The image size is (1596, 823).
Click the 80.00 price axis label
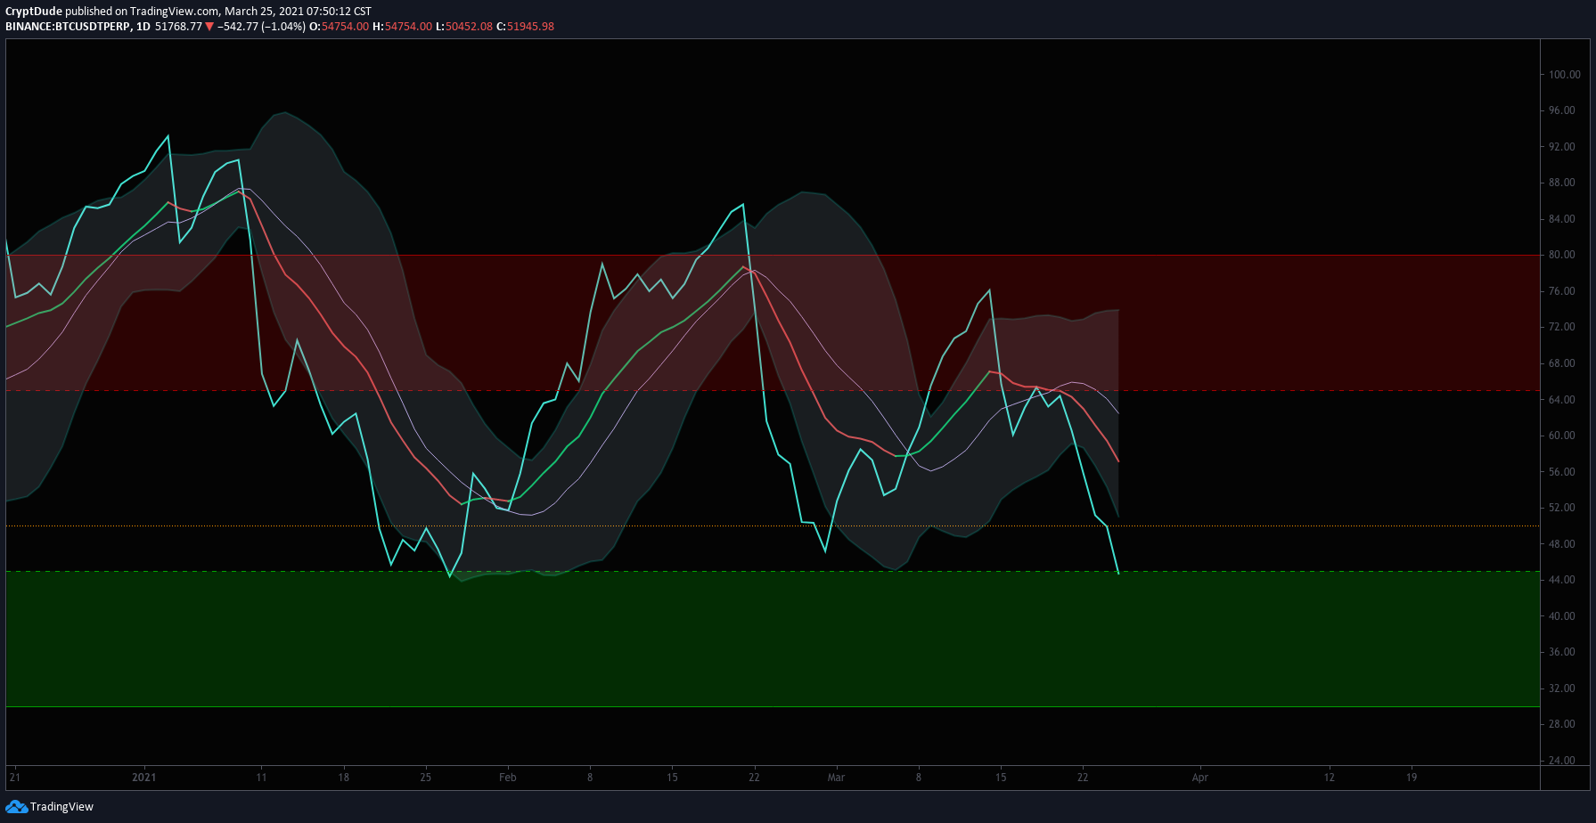tap(1562, 255)
